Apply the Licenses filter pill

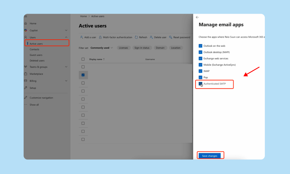pyautogui.click(x=123, y=48)
